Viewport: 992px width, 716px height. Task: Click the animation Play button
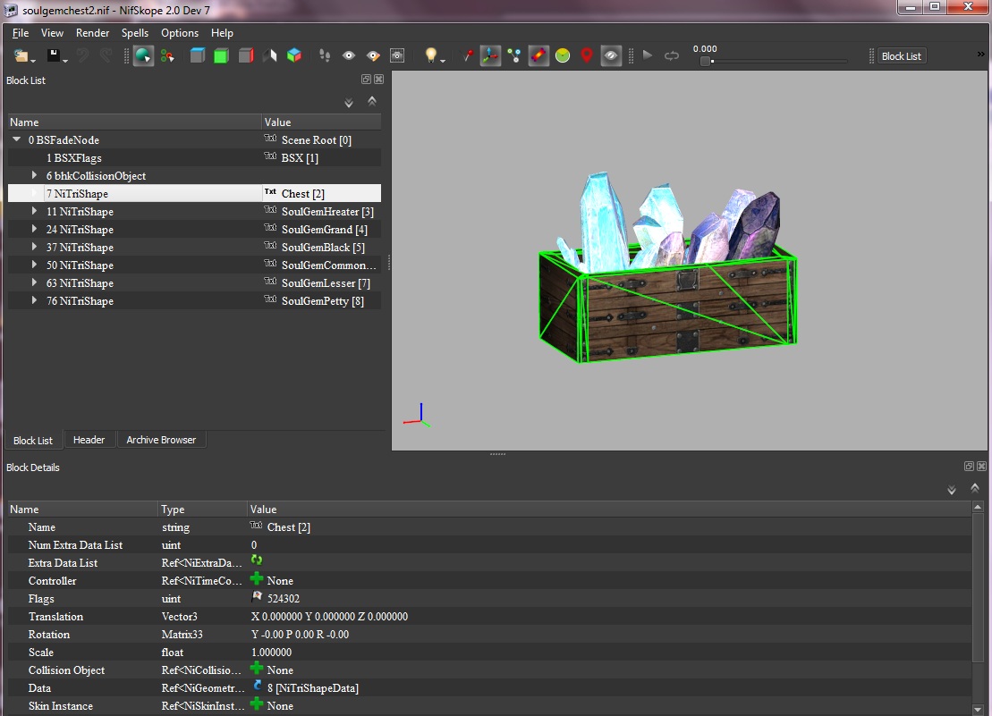click(x=648, y=55)
